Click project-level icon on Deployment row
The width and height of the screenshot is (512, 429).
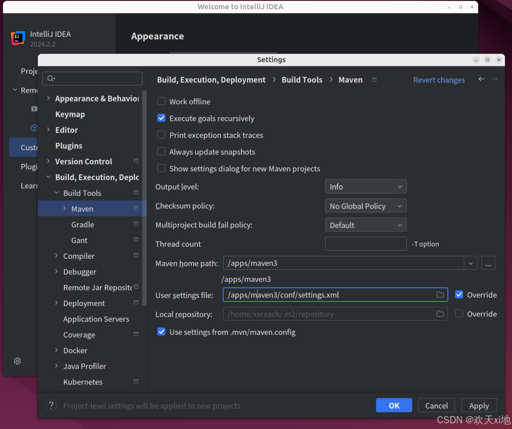point(136,302)
